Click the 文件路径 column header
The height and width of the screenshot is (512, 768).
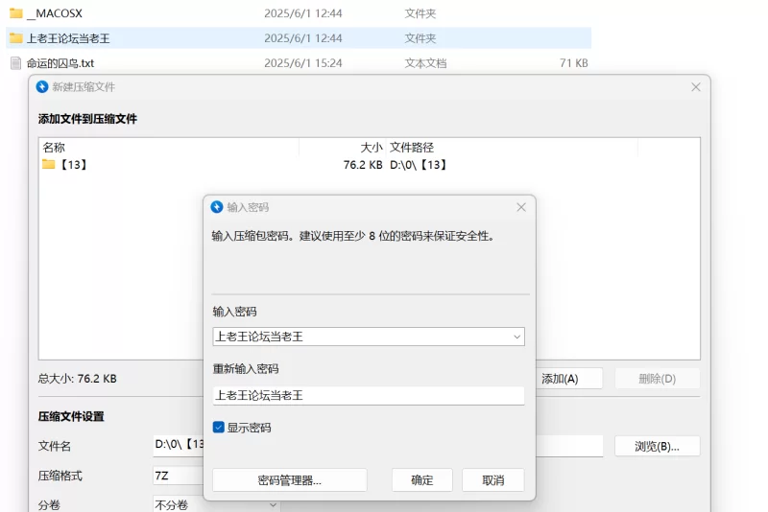tap(412, 148)
